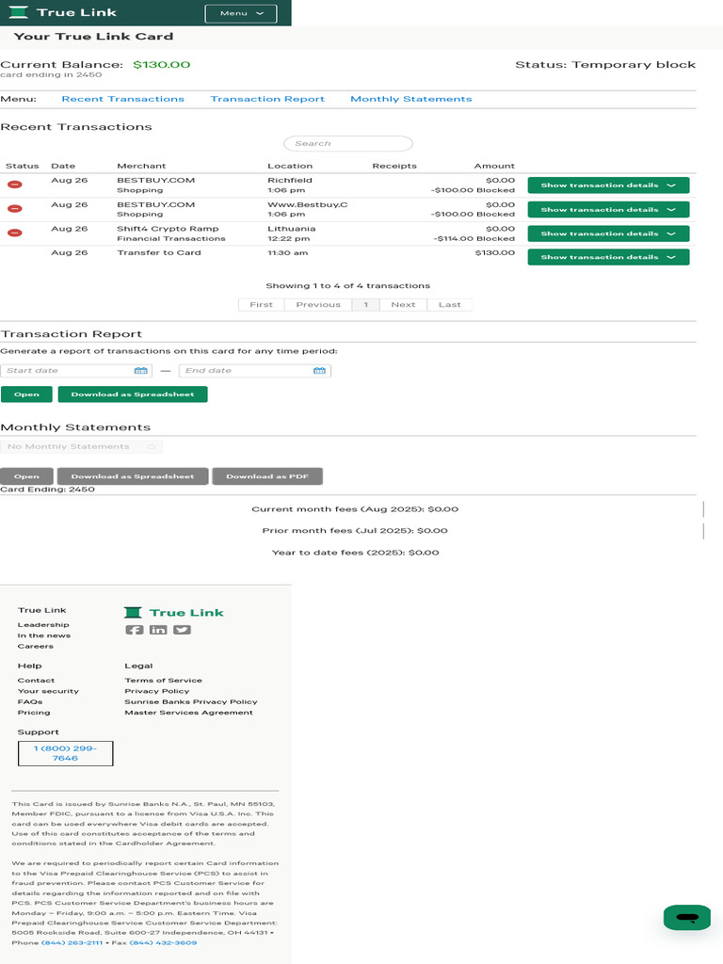Click the Start date field
Viewport: 723px width, 964px height.
click(76, 371)
